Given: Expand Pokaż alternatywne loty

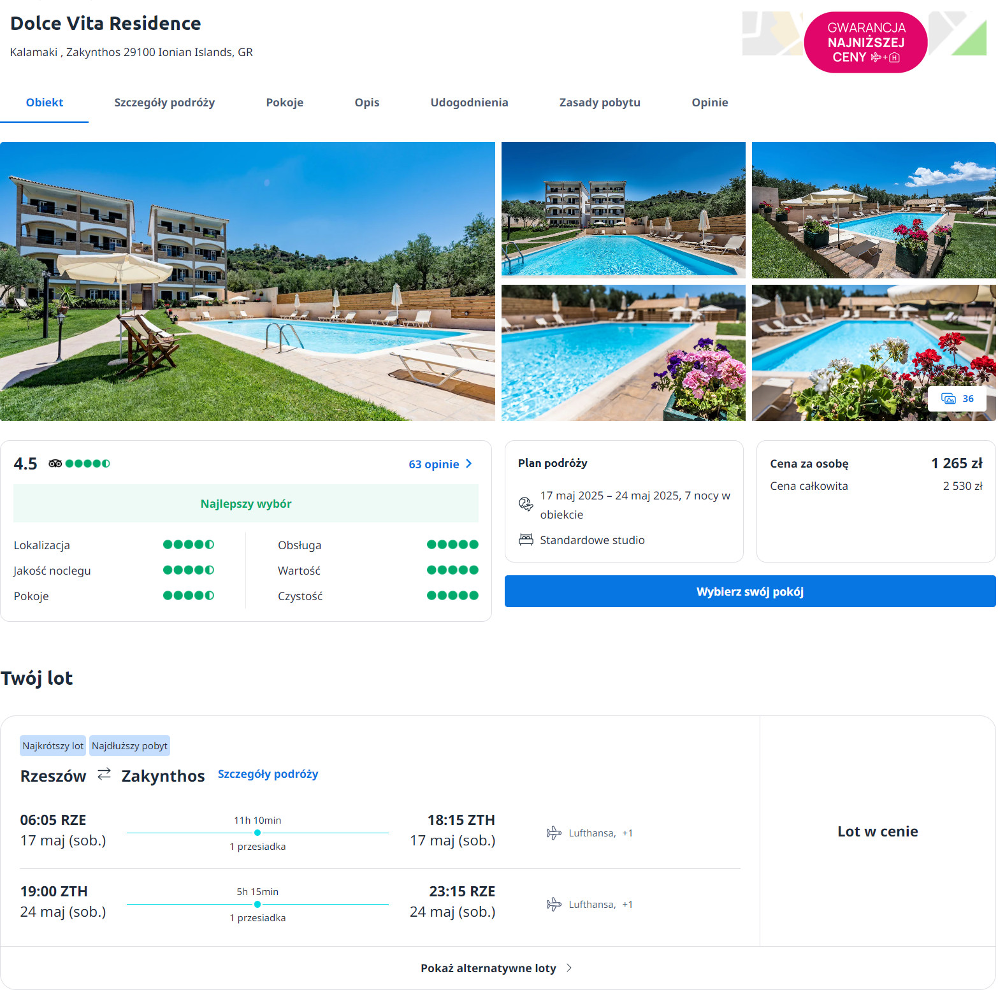Looking at the screenshot, I should point(496,968).
